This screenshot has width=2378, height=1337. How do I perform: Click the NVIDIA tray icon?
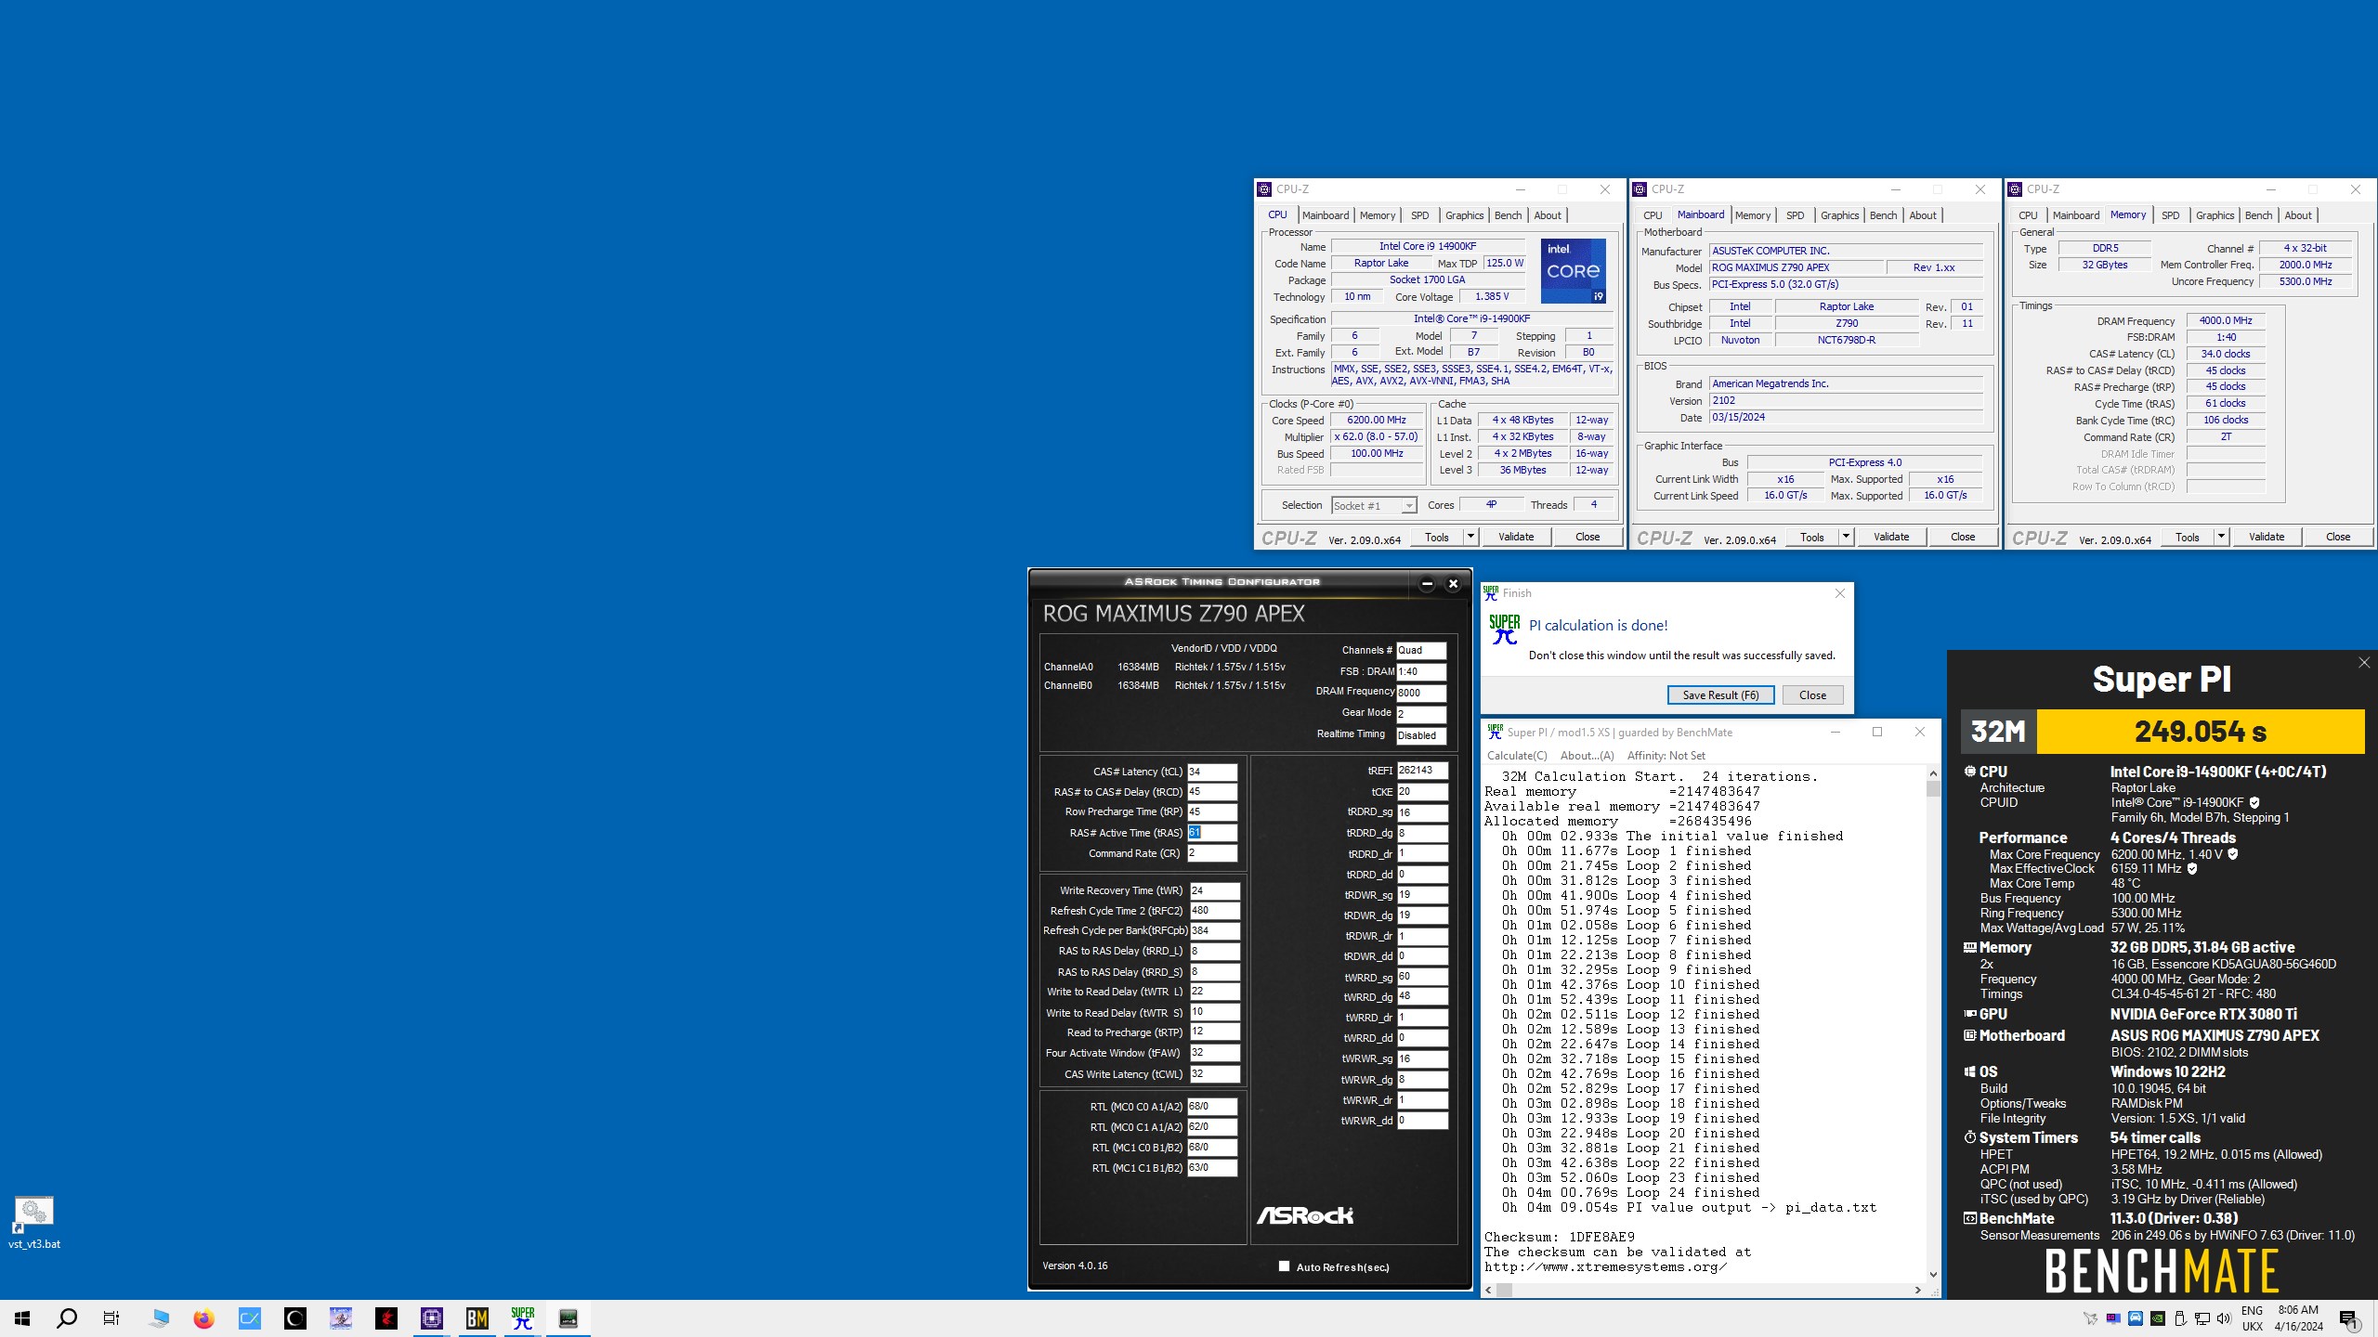[x=2158, y=1318]
